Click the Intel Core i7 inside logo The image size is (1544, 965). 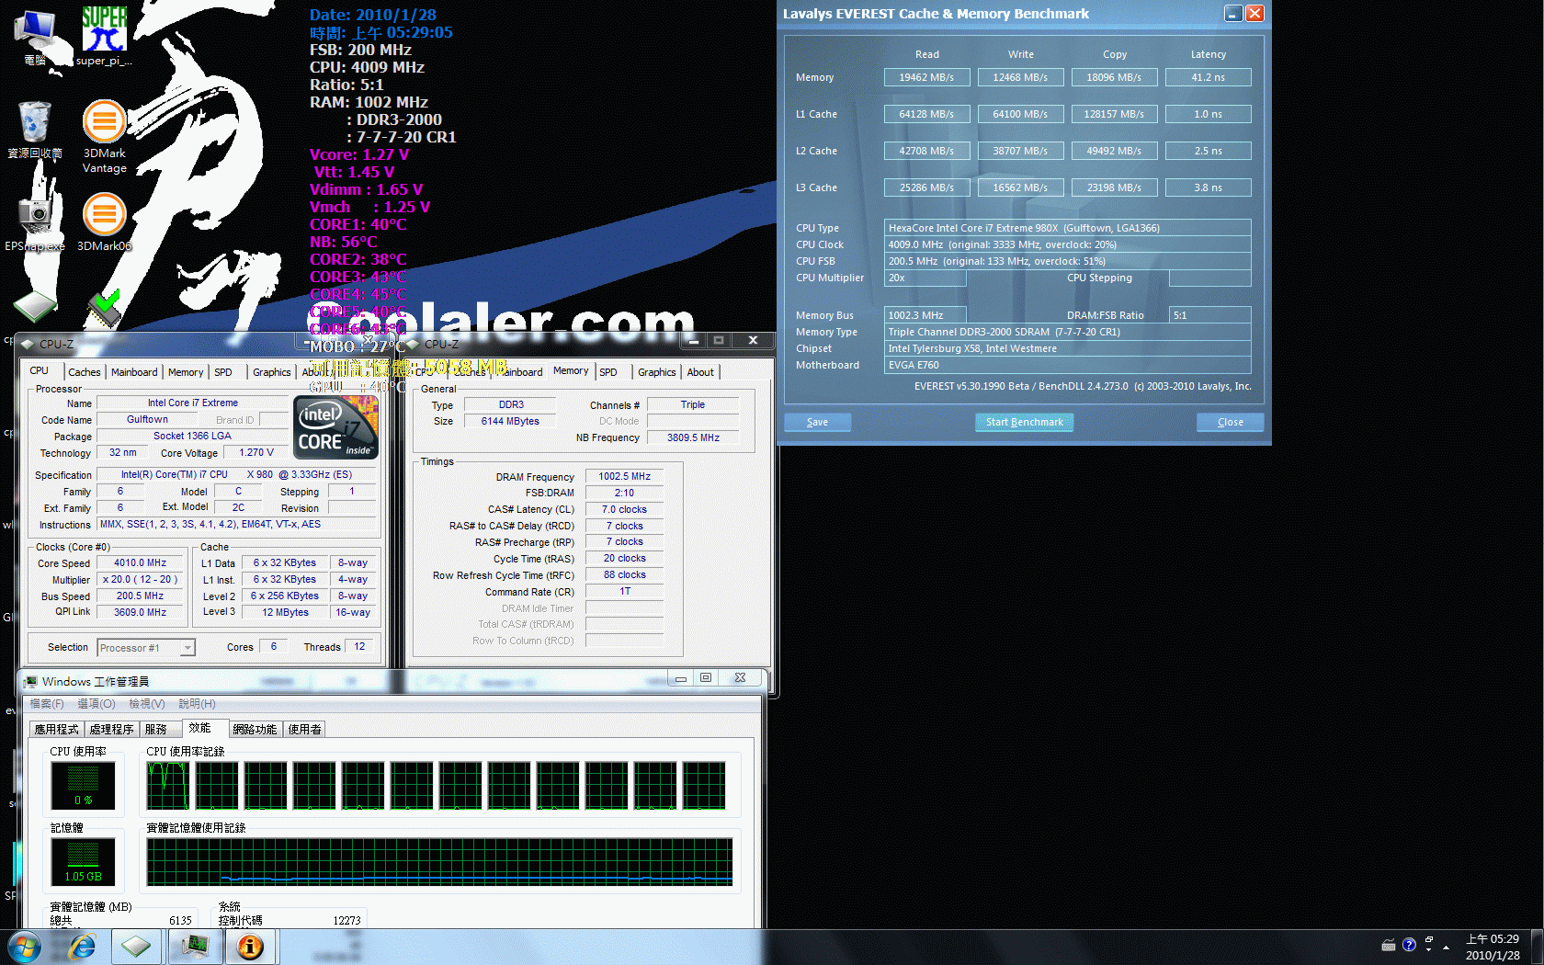[x=335, y=427]
